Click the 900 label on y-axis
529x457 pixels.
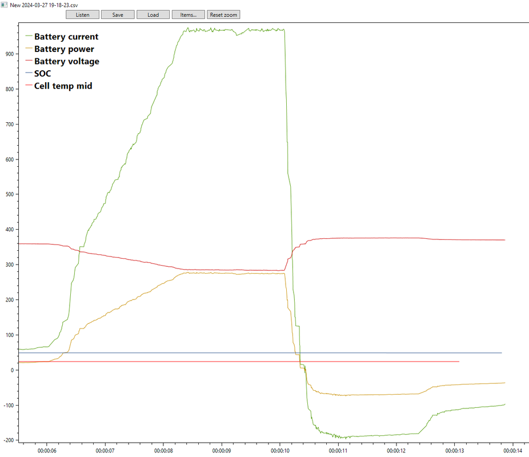[10, 54]
